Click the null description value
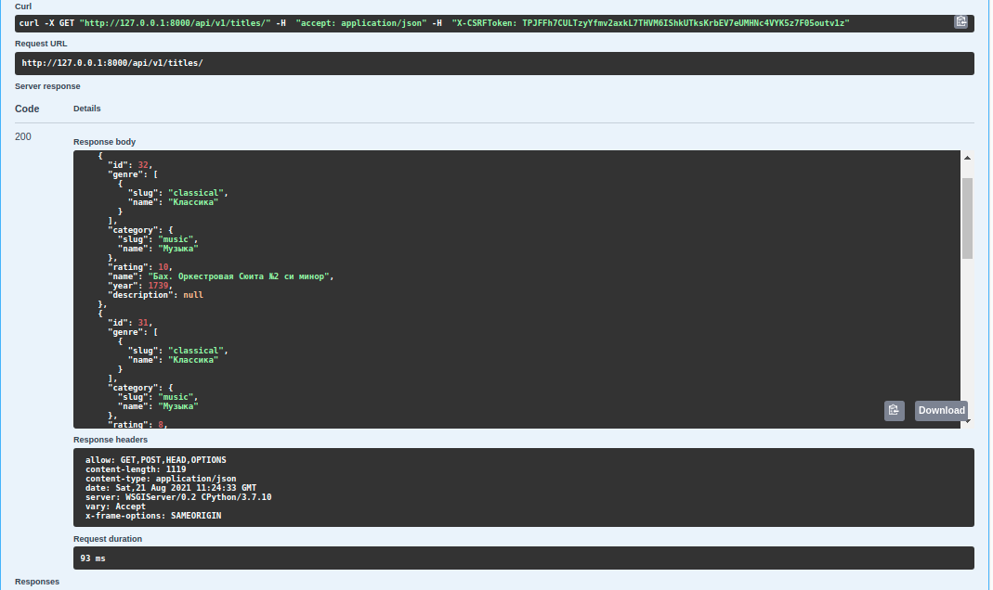 click(193, 295)
